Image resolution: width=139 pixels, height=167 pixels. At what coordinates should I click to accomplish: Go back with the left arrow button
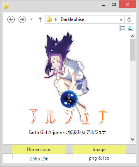point(11,19)
